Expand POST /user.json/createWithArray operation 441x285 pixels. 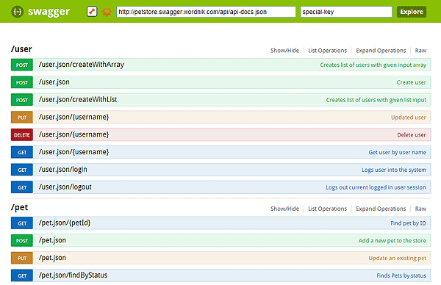[82, 65]
